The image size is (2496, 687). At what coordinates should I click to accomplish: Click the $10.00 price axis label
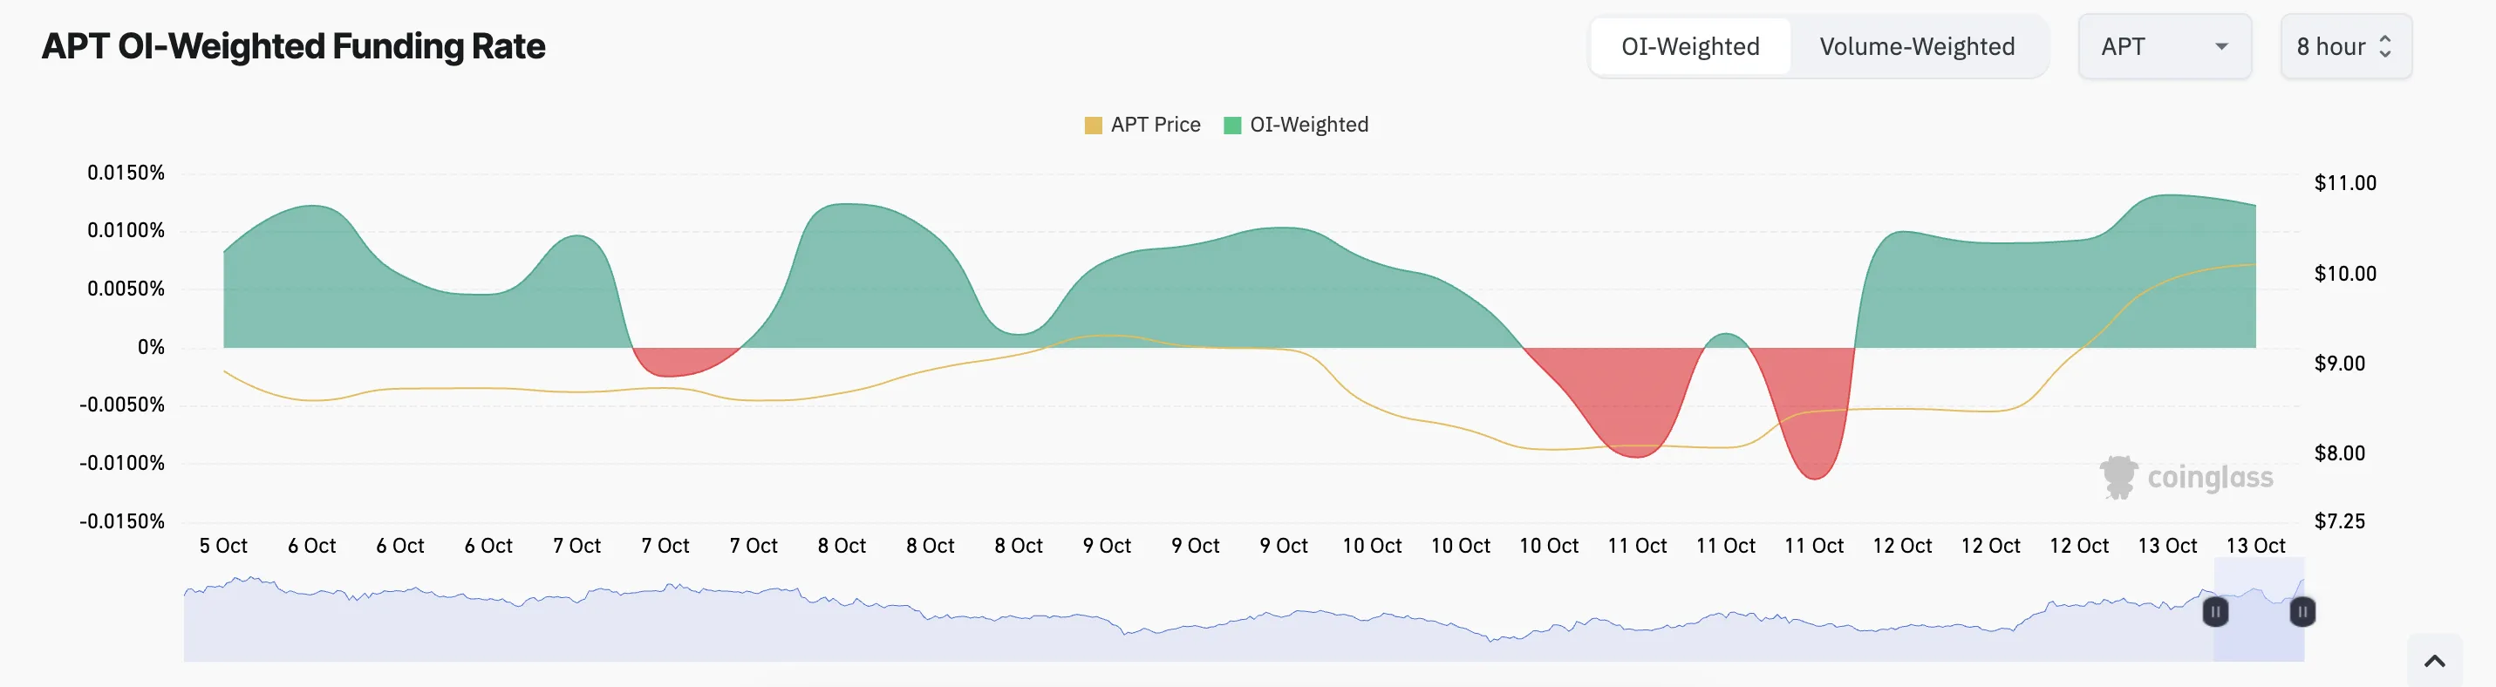[2345, 273]
